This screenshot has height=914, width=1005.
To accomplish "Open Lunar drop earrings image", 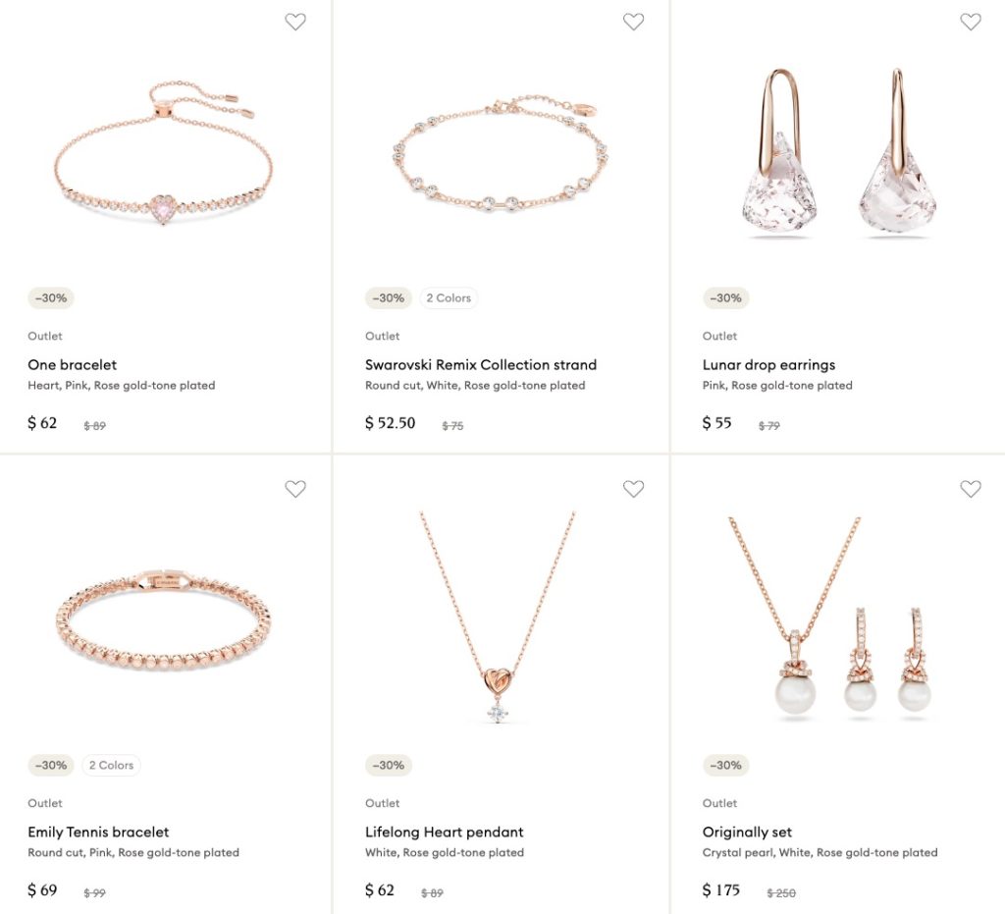I will pos(838,152).
